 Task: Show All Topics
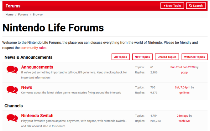[121, 57]
